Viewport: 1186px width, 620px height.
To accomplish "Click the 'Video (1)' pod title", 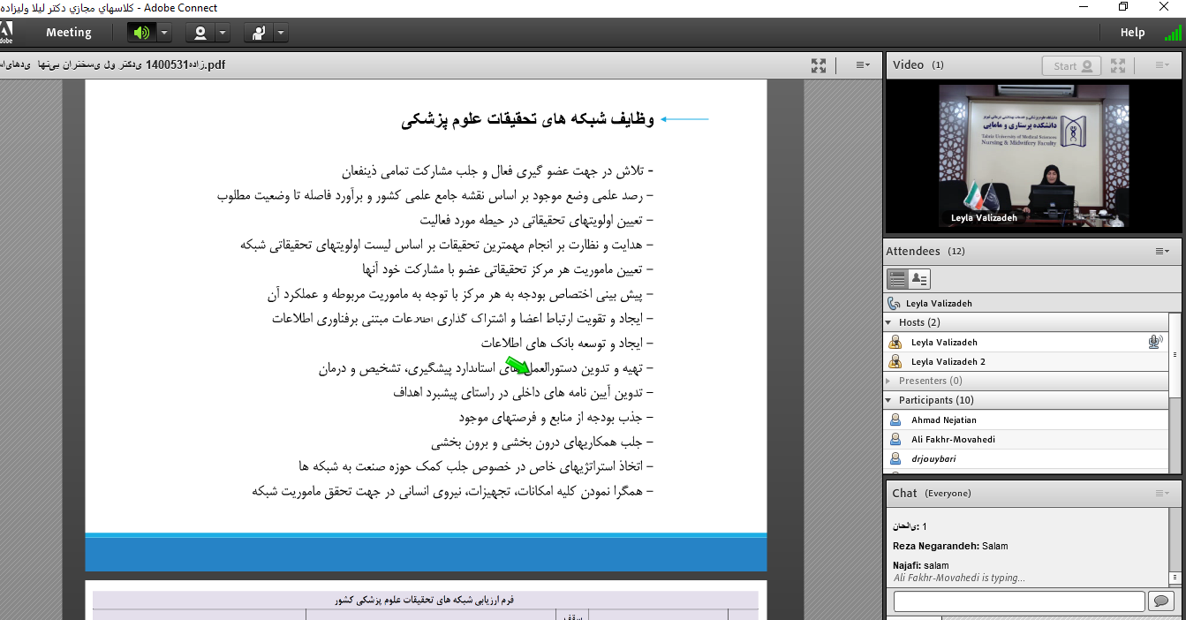I will tap(918, 65).
